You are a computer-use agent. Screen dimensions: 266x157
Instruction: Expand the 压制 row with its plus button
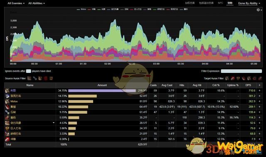click(x=259, y=112)
